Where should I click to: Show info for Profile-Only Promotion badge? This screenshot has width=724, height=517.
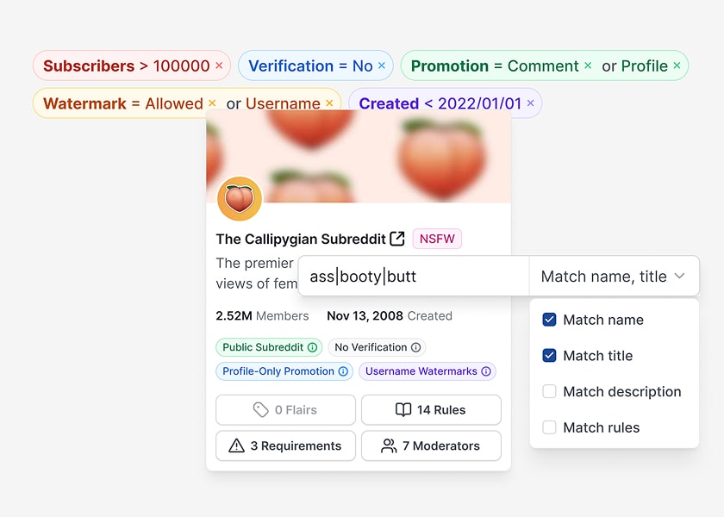[343, 371]
